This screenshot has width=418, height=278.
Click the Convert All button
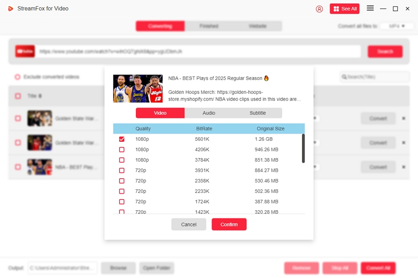pyautogui.click(x=378, y=268)
